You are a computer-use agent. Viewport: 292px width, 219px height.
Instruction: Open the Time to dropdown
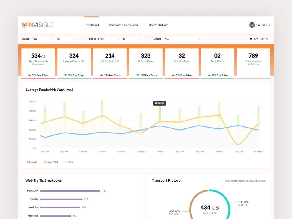[134, 39]
